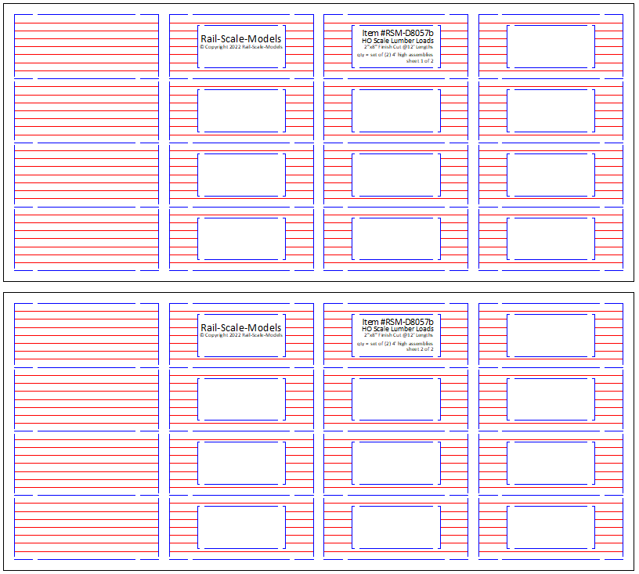Click 'Item #RSM-D8057b' on the bottom sheet
Viewport: 639px width, 574px height.
pyautogui.click(x=397, y=322)
